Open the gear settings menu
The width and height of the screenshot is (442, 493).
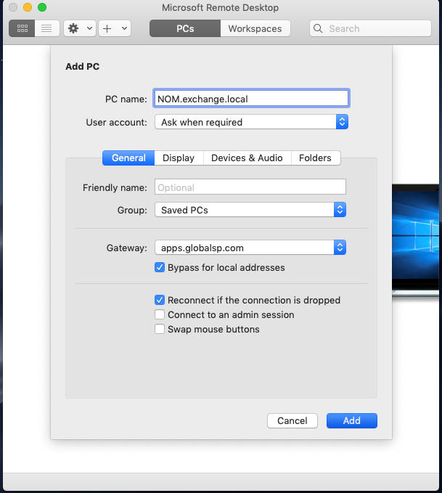(x=73, y=28)
